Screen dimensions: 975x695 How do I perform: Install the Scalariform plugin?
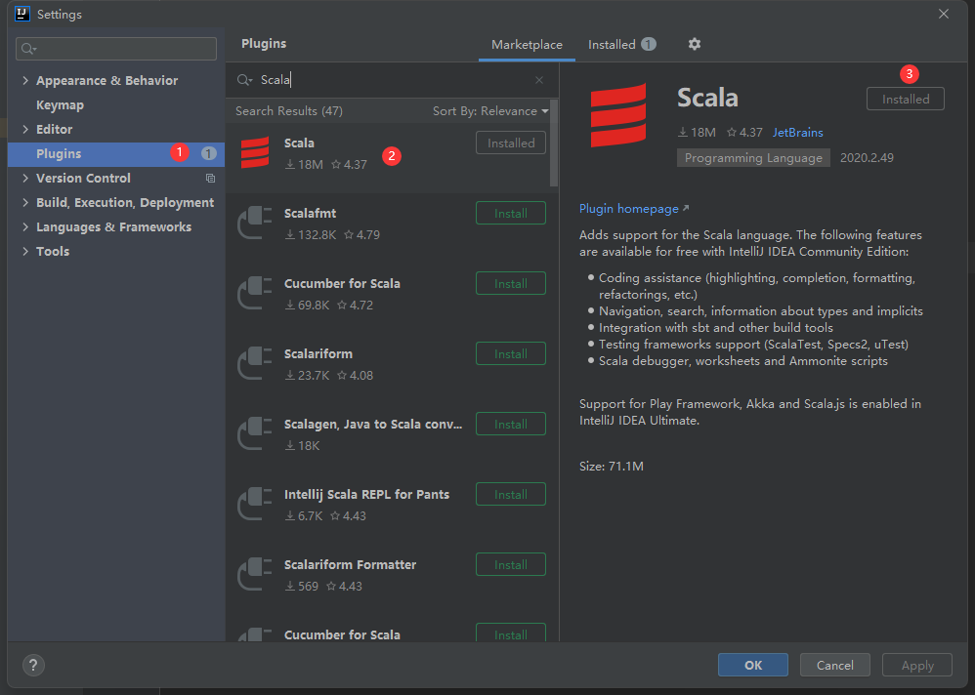coord(511,353)
